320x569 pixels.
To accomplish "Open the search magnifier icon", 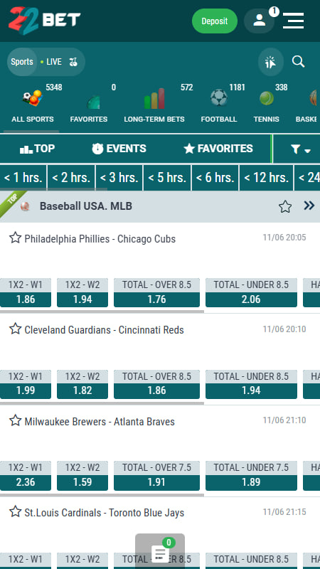I will click(x=298, y=62).
